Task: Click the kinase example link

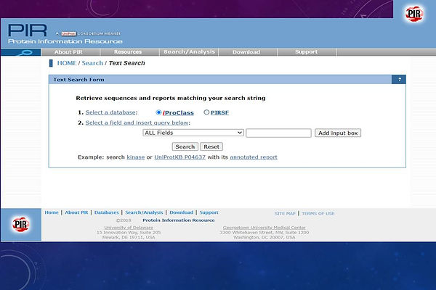Action: (136, 157)
